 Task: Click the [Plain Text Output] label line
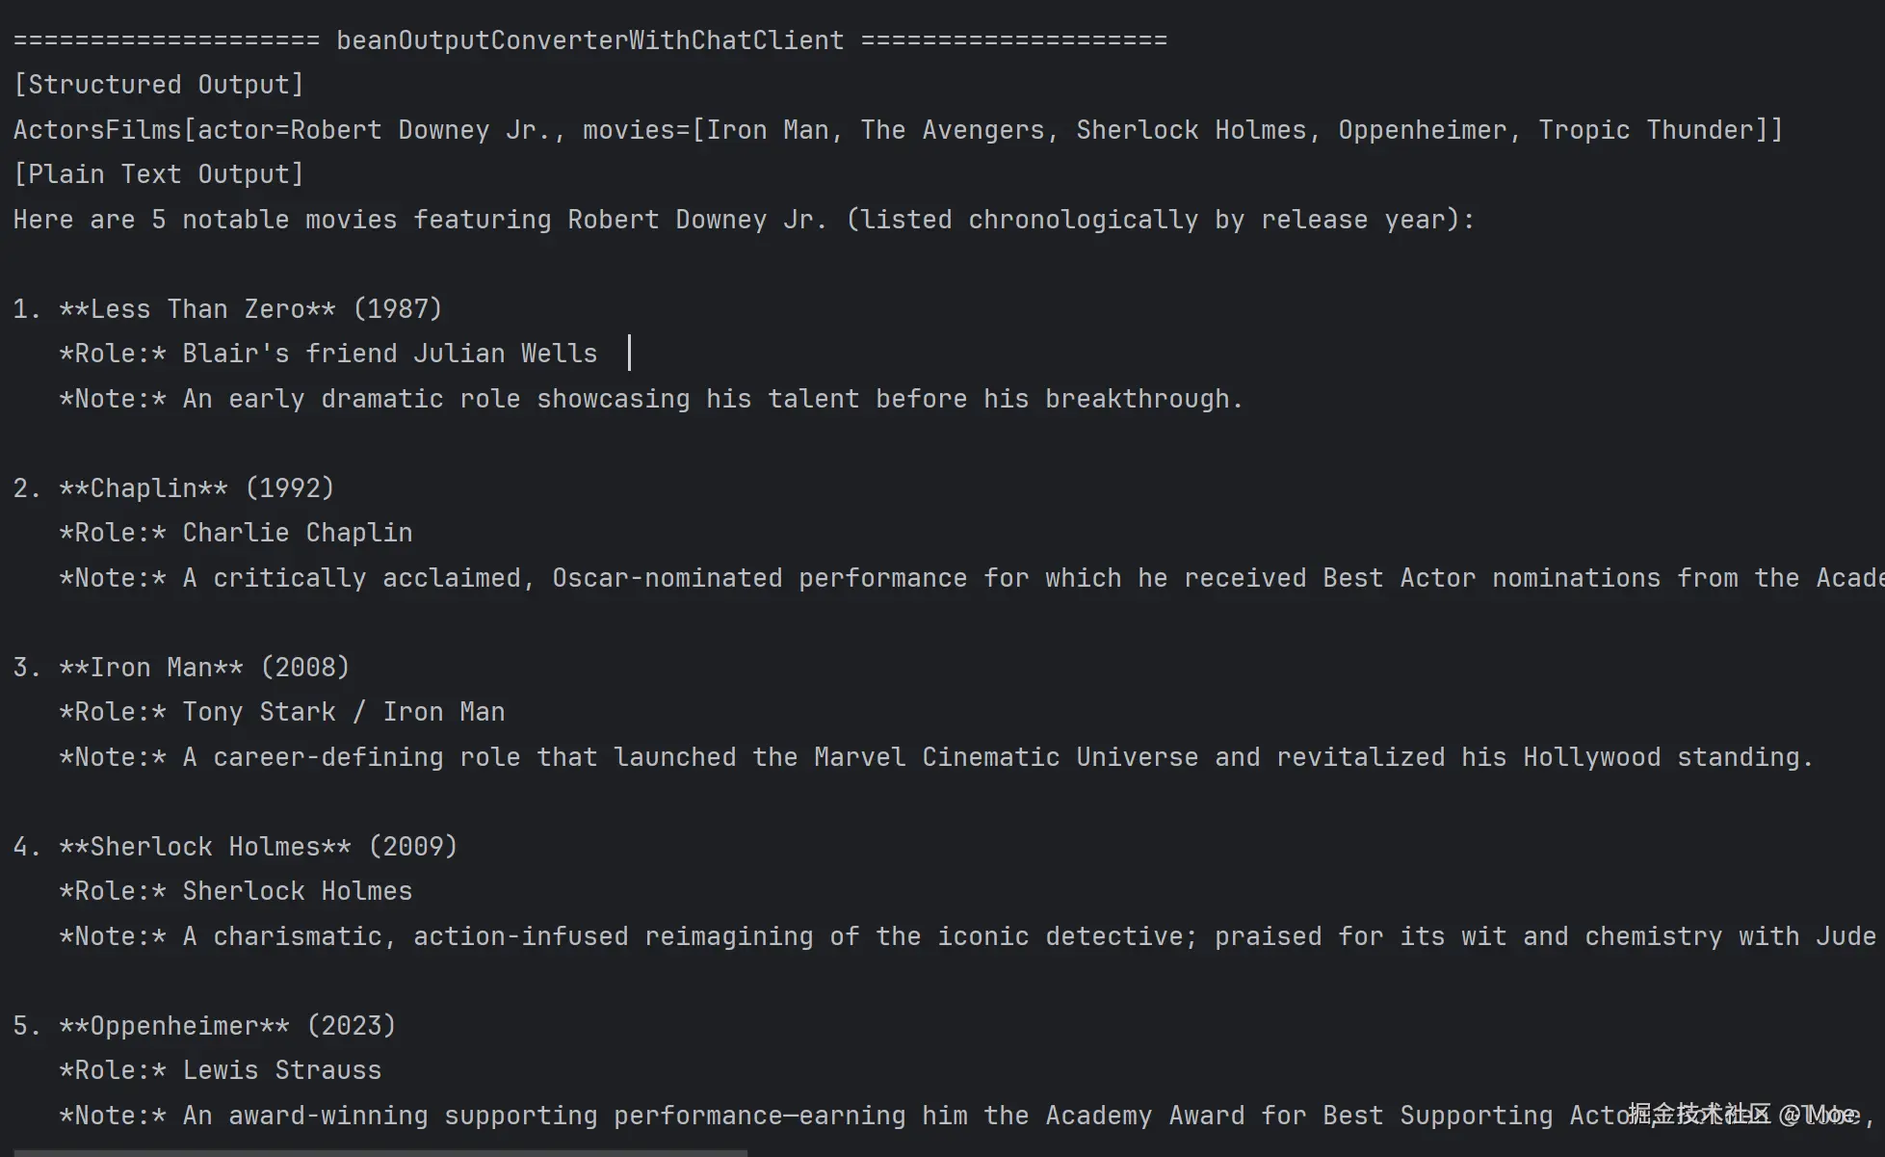[x=159, y=174]
